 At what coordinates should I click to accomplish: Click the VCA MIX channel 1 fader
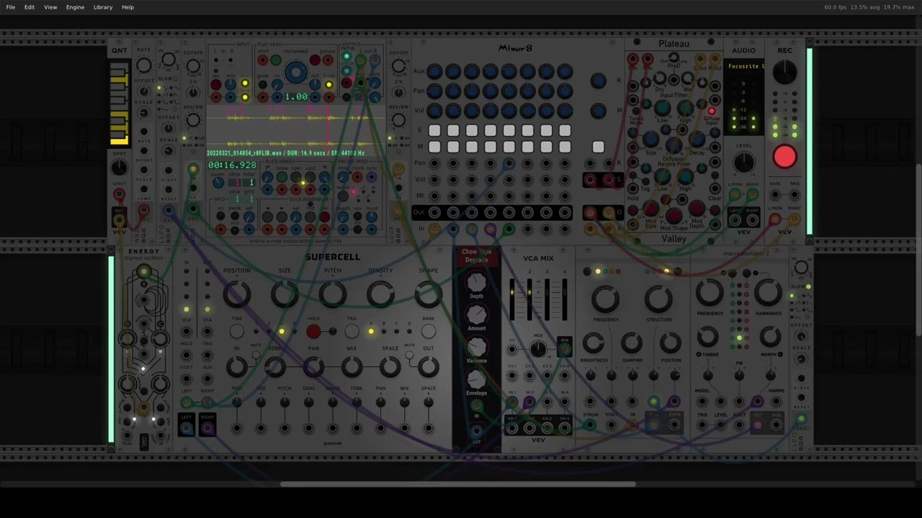coord(512,299)
